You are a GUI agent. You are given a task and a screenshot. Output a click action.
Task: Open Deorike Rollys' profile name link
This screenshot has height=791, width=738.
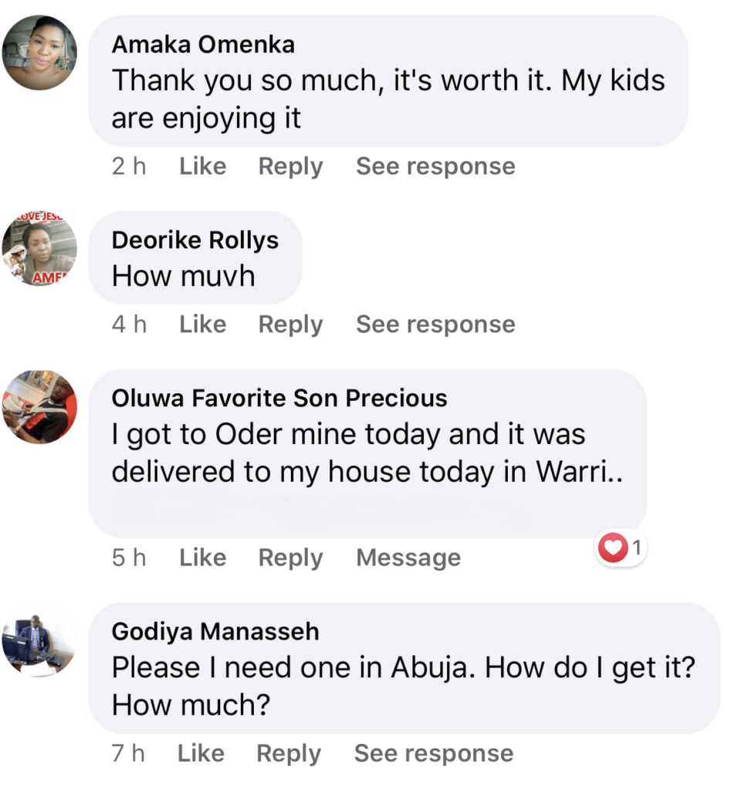coord(195,240)
